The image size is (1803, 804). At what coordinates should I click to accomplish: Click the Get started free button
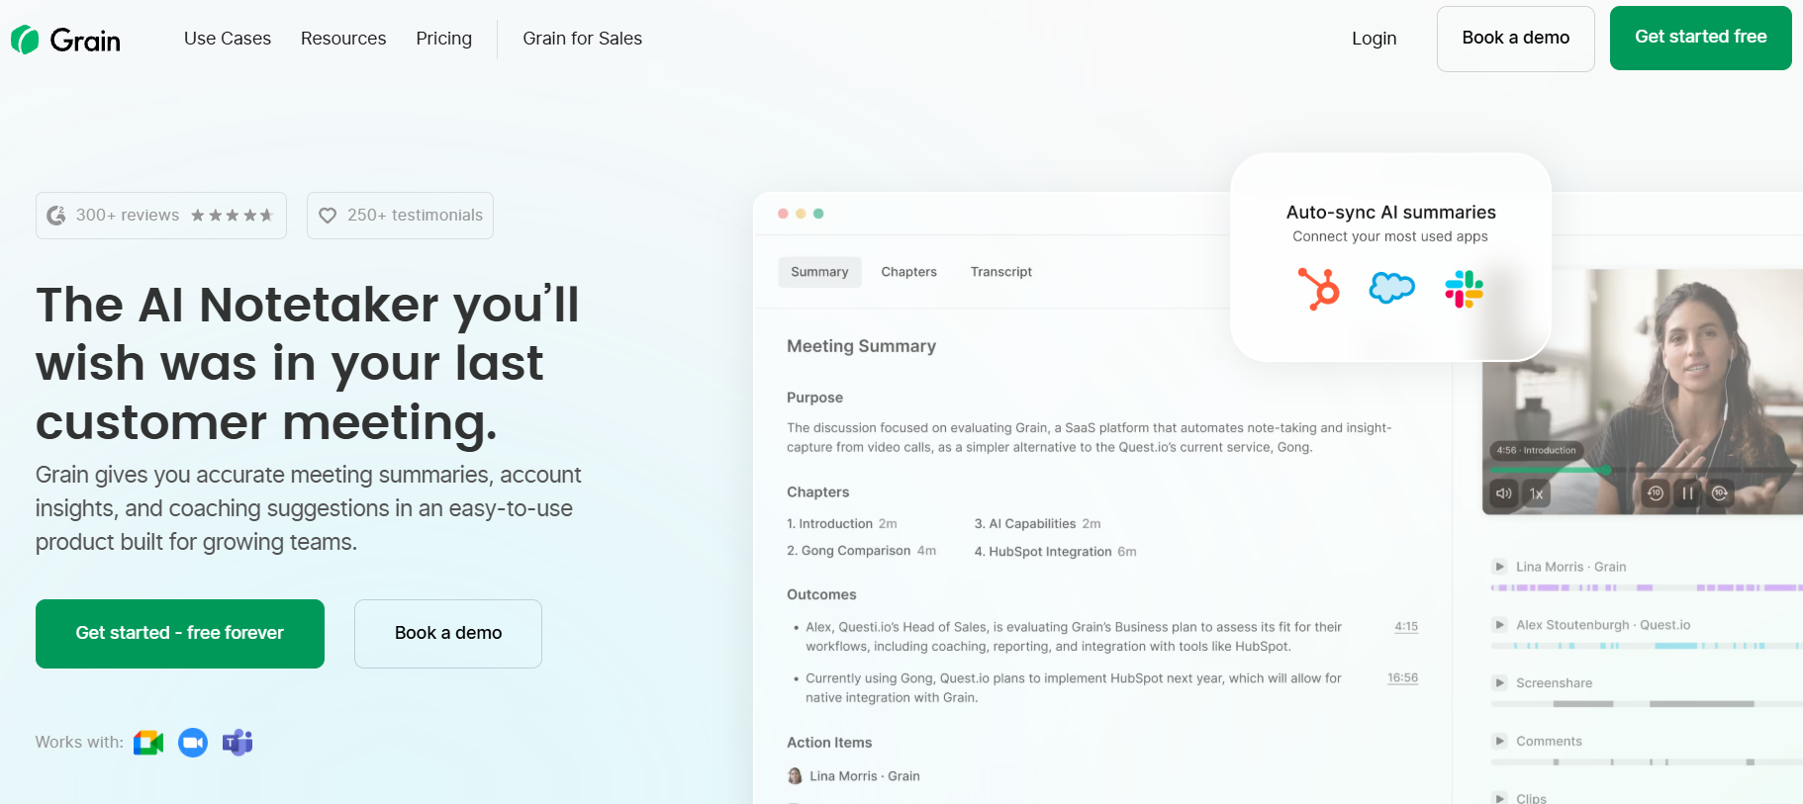tap(1700, 38)
